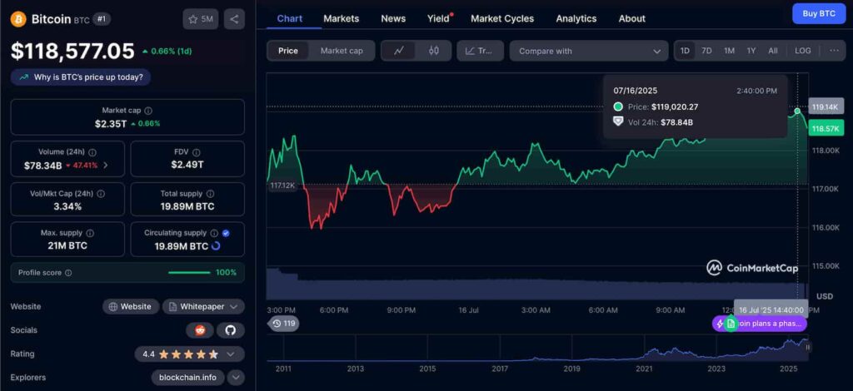Click the $2.35T market cap value
The image size is (853, 391).
[x=111, y=123]
